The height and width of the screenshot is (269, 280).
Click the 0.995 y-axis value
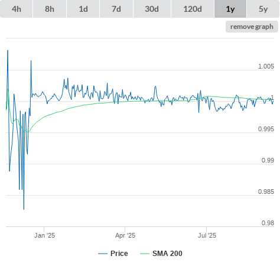click(x=266, y=129)
